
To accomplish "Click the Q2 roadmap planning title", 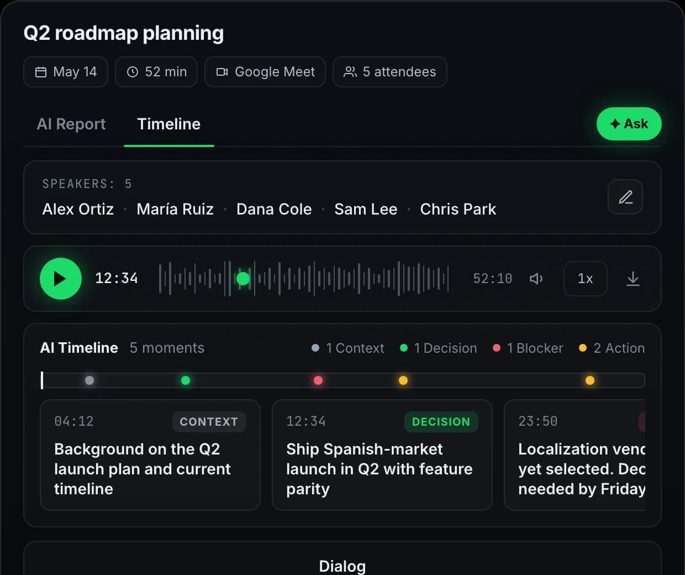I will pyautogui.click(x=124, y=33).
